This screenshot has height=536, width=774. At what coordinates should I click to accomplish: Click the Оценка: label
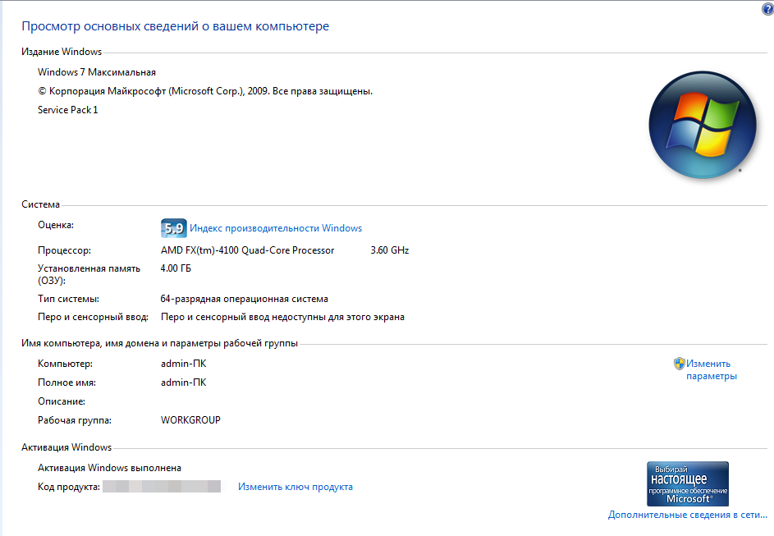[56, 225]
